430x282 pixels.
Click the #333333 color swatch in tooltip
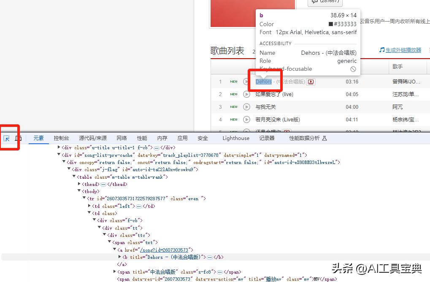click(x=331, y=24)
